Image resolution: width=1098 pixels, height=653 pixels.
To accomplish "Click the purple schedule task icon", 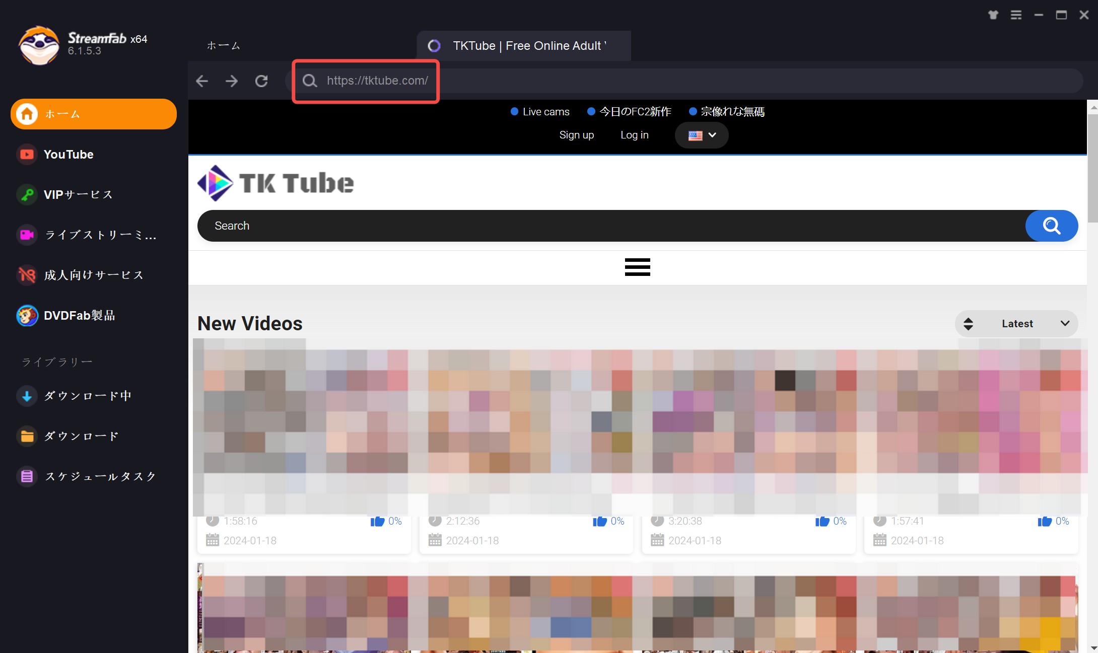I will coord(27,476).
